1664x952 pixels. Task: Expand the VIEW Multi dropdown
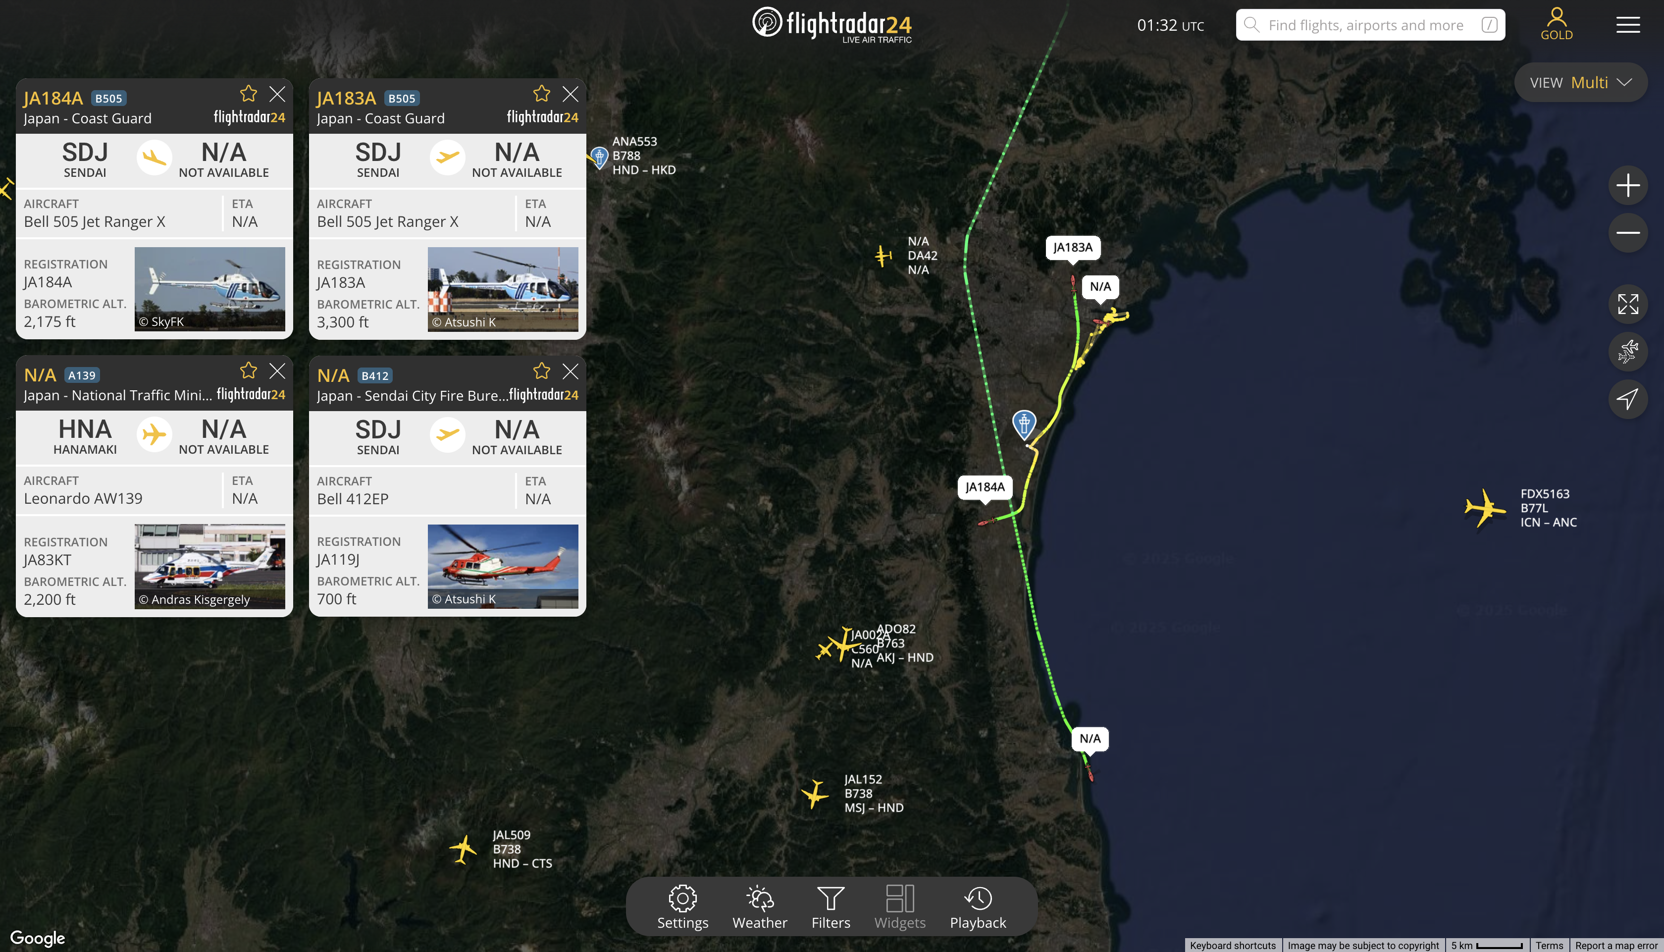pyautogui.click(x=1580, y=82)
